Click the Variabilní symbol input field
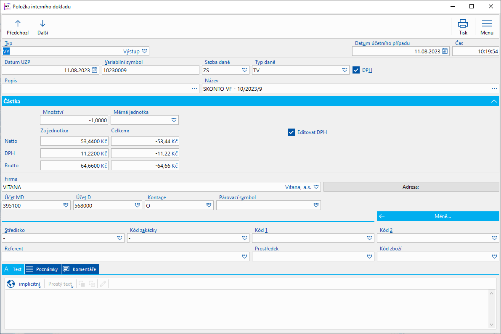The width and height of the screenshot is (501, 334). point(151,70)
